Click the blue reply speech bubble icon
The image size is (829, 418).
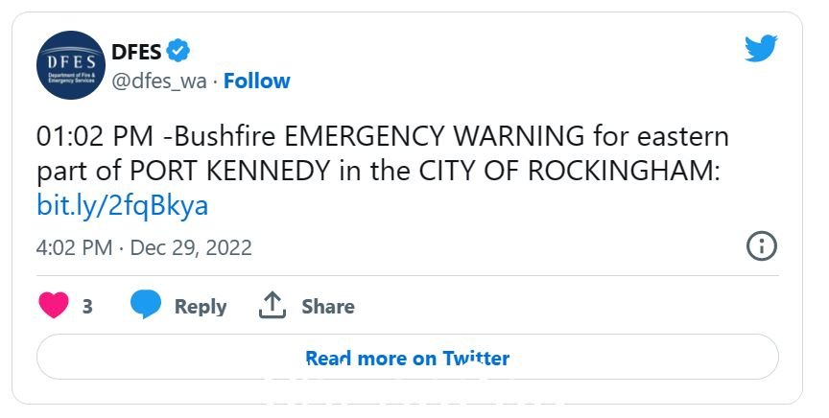(146, 304)
